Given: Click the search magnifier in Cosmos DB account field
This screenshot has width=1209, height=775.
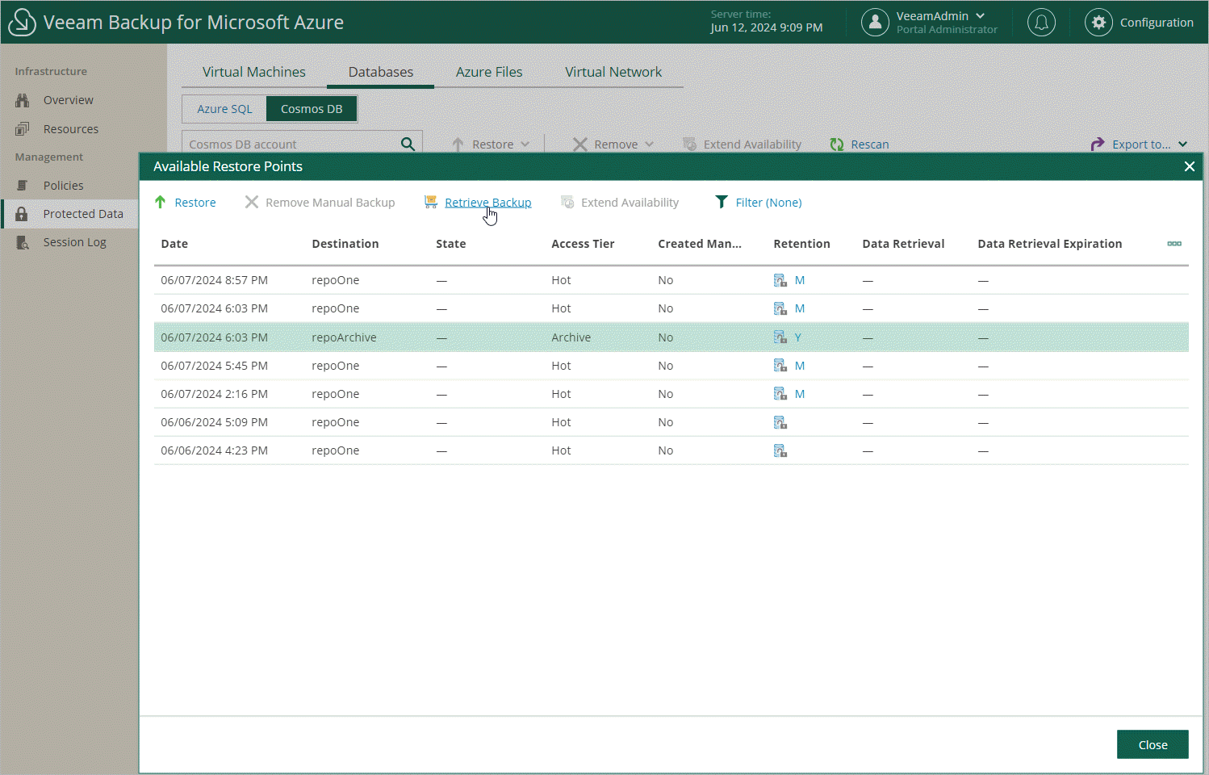Looking at the screenshot, I should pos(408,145).
